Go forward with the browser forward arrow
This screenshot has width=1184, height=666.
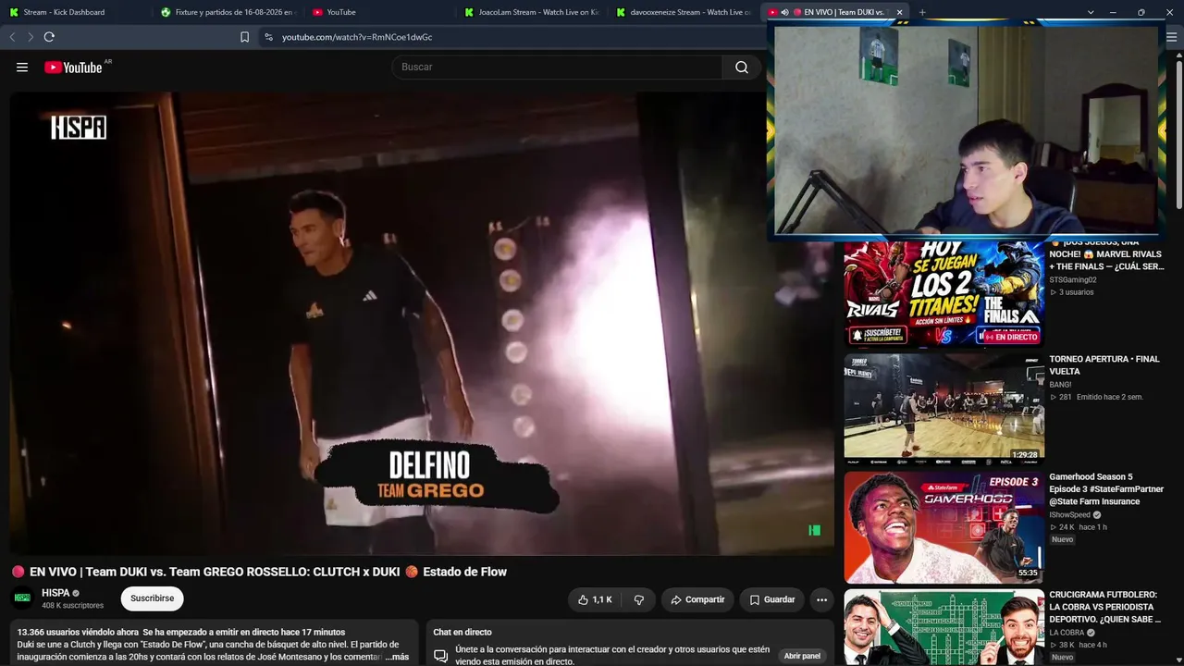31,37
